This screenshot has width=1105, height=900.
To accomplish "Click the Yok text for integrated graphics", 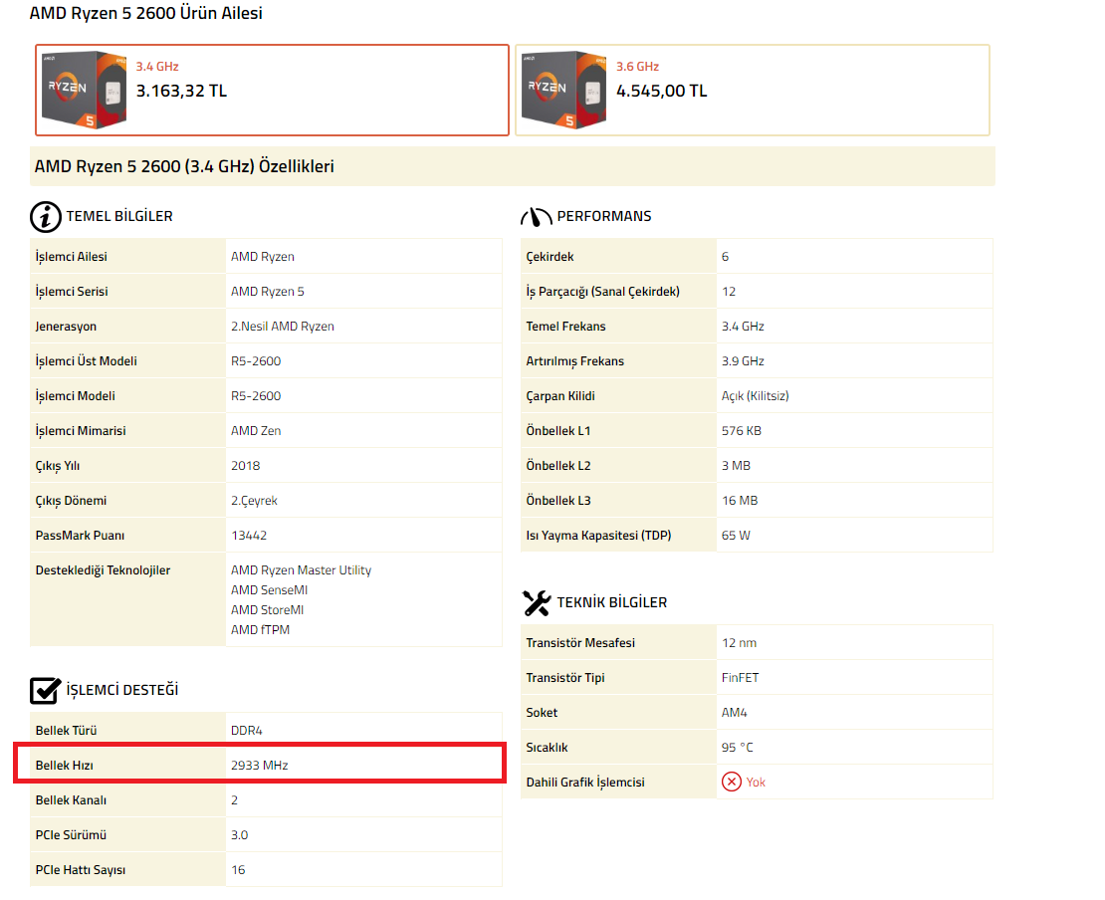I will pos(756,783).
